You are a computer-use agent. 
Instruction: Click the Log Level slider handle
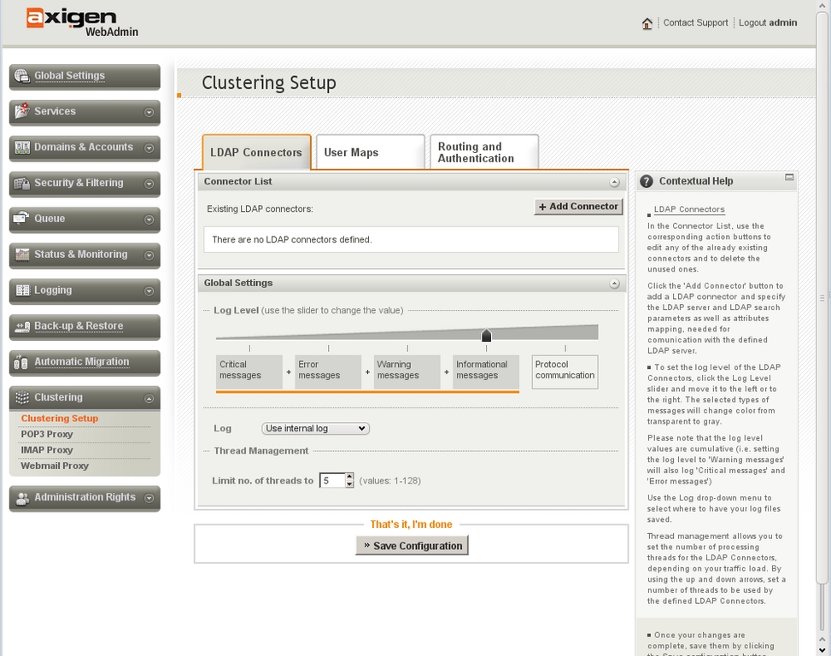pyautogui.click(x=486, y=336)
